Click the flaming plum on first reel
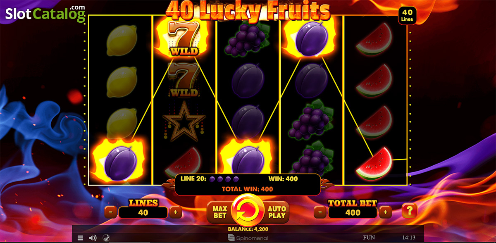 121,161
